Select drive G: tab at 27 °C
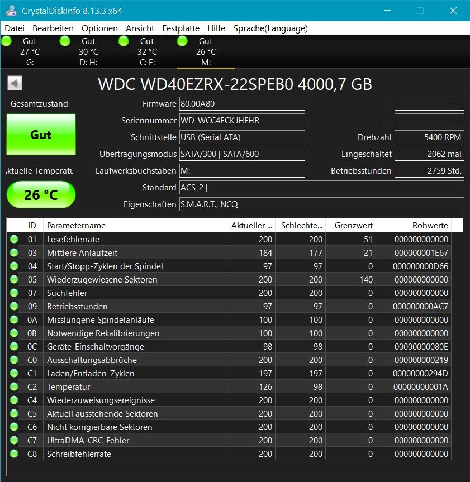The height and width of the screenshot is (482, 470). tap(30, 51)
